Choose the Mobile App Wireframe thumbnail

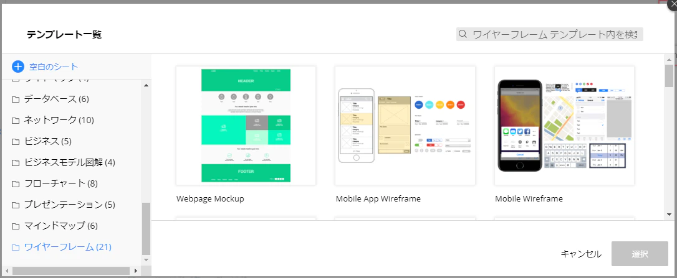(x=405, y=126)
